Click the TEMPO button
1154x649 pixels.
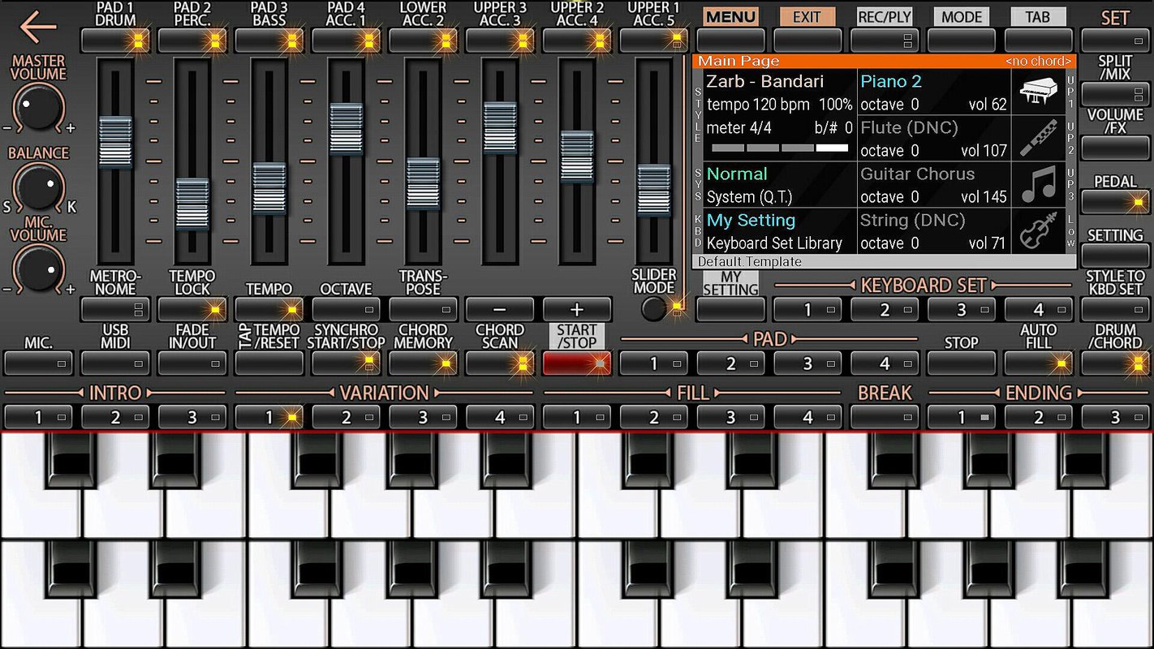269,310
